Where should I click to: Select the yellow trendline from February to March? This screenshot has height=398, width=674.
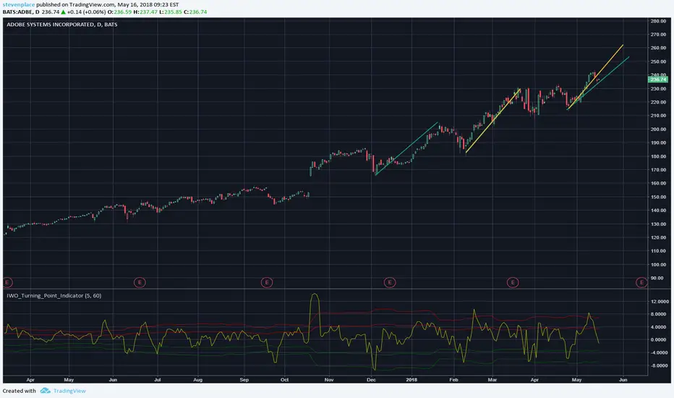point(493,121)
